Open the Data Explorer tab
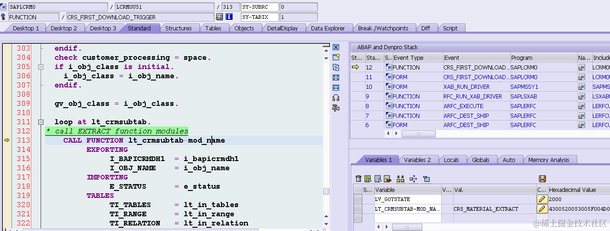The image size is (610, 231). [328, 28]
